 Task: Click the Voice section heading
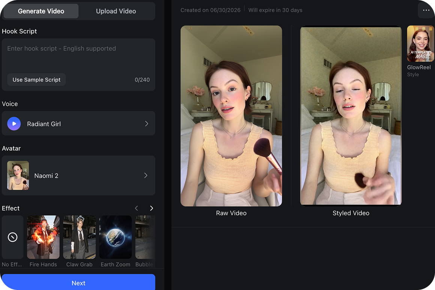coord(10,104)
